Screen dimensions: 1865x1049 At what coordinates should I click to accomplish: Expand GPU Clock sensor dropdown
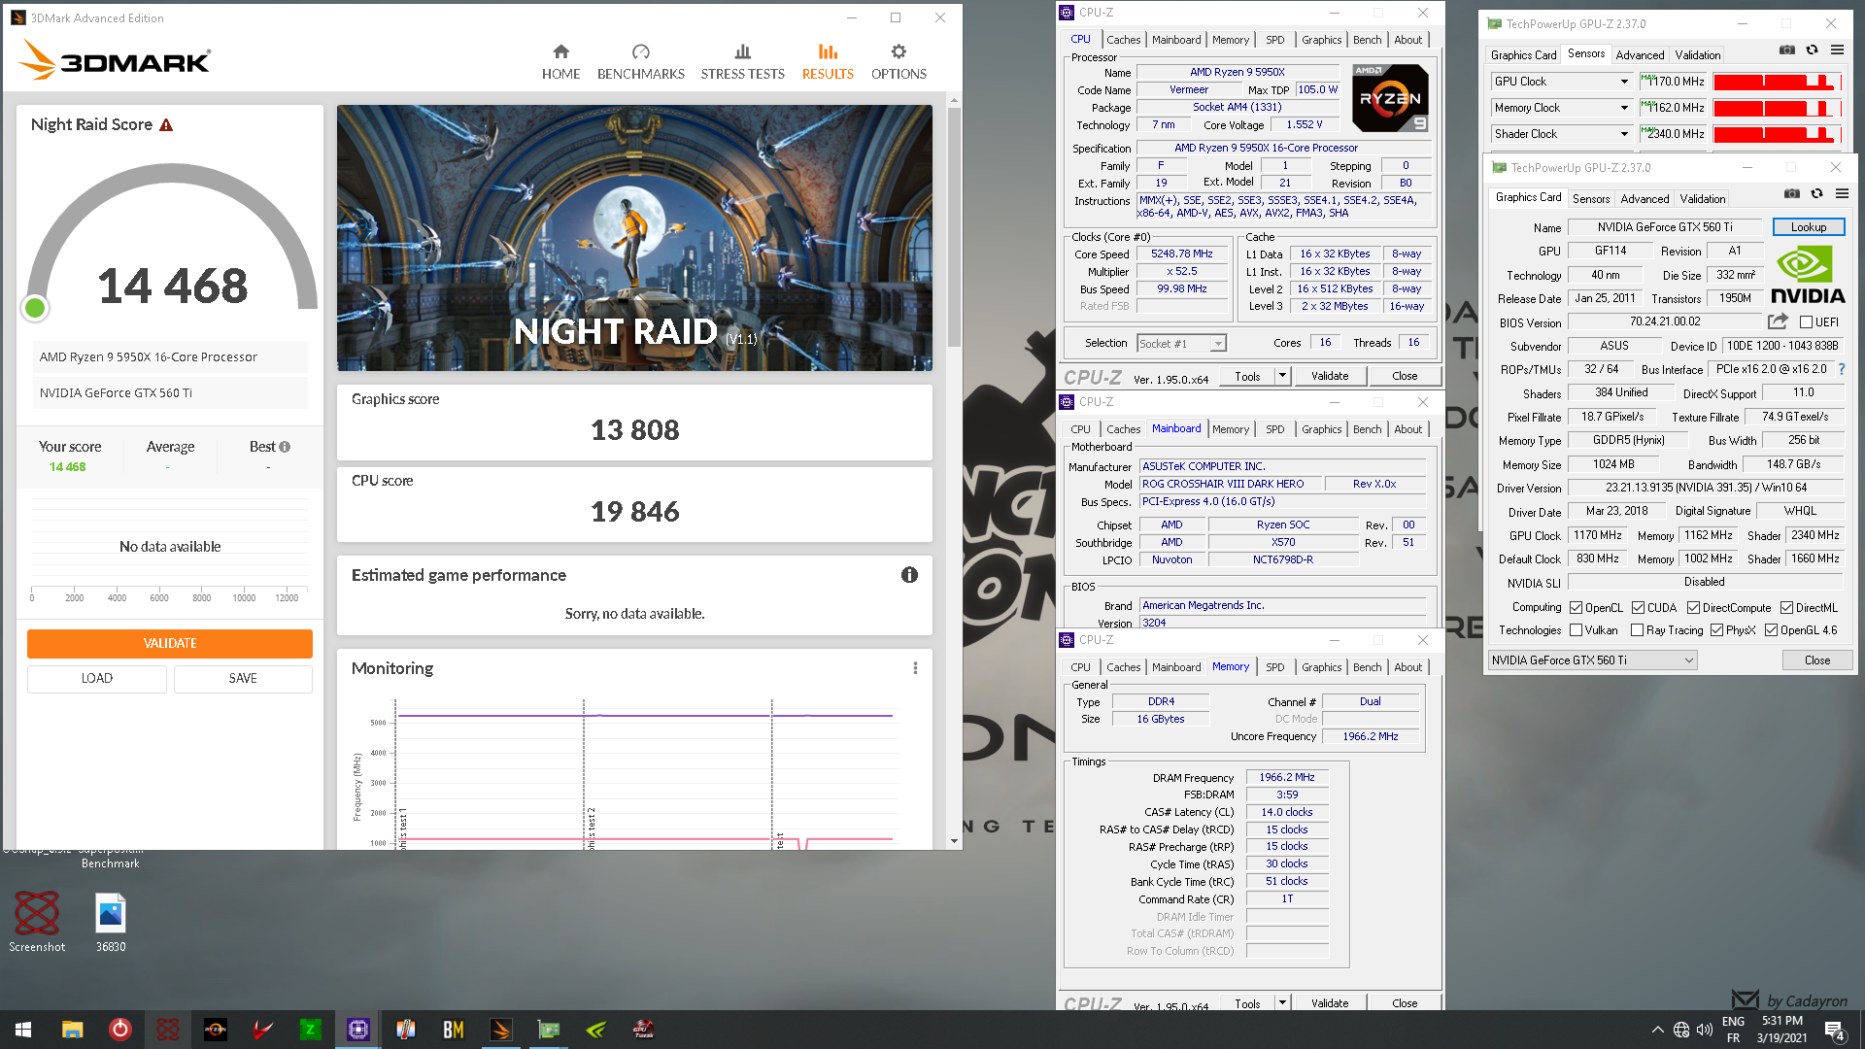[x=1624, y=82]
